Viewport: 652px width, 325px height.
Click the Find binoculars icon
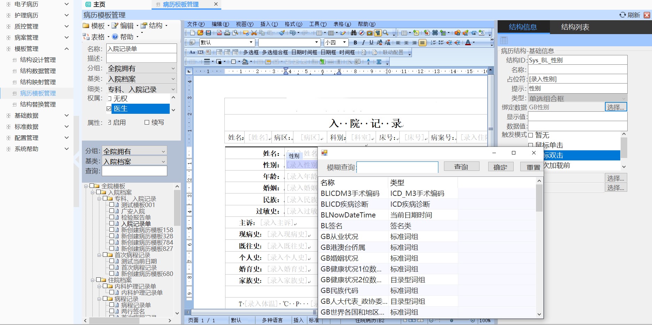pos(354,33)
